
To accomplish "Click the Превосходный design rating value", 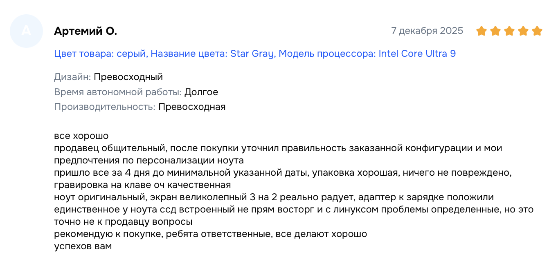I will pyautogui.click(x=128, y=77).
